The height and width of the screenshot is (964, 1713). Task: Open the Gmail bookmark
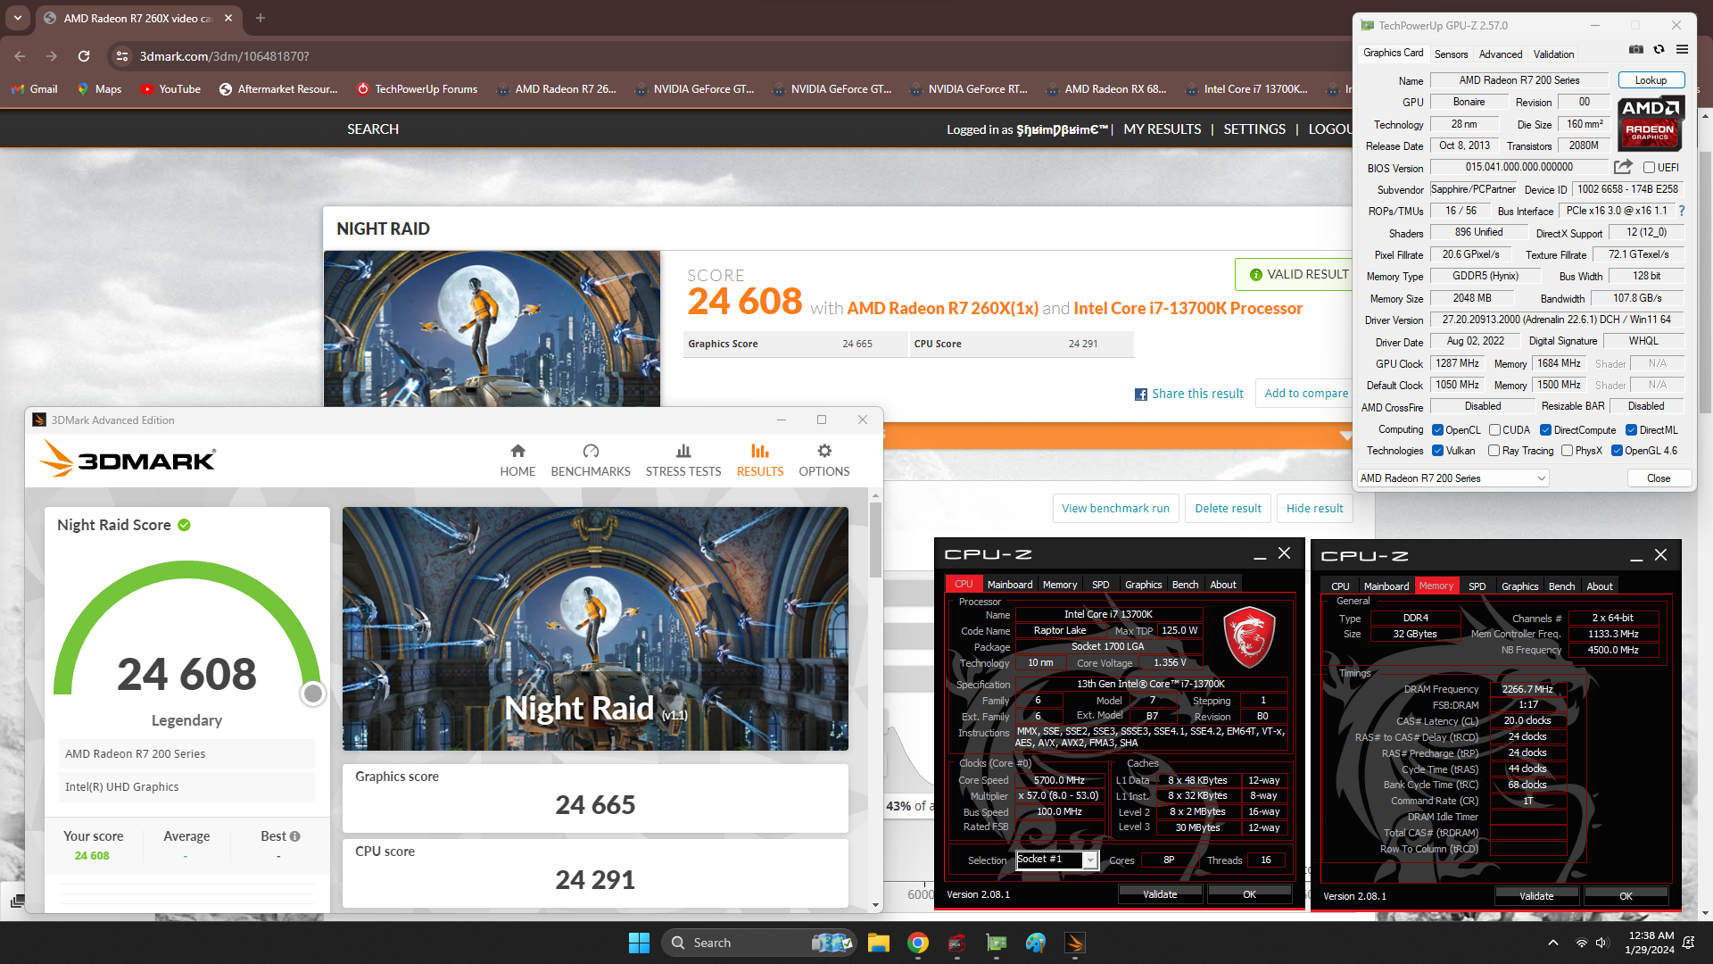click(34, 89)
